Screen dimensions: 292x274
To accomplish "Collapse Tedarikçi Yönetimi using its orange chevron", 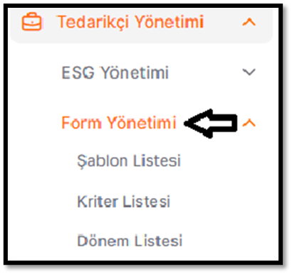I will [x=249, y=22].
